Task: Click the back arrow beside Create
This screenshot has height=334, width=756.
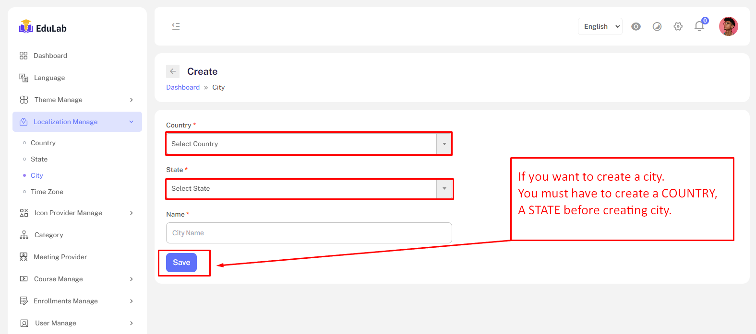Action: point(173,71)
